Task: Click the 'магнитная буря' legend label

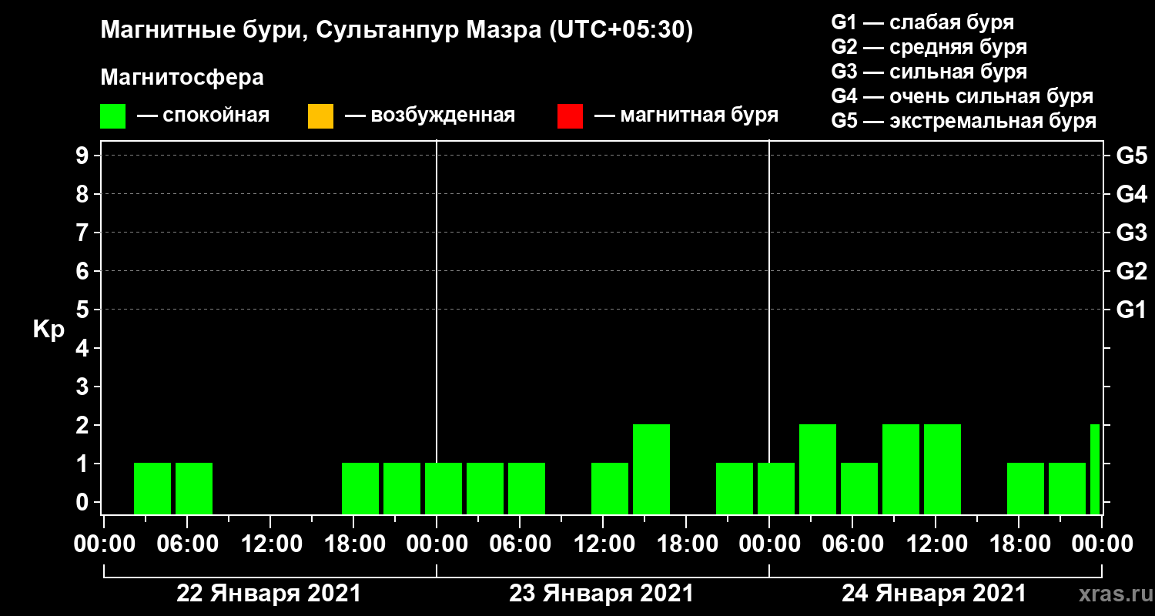Action: click(699, 115)
